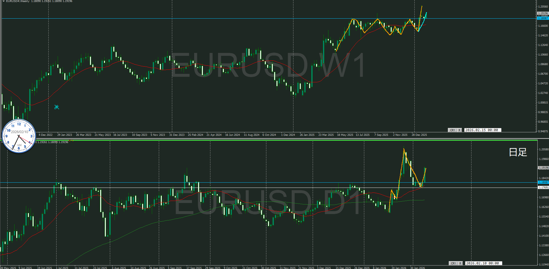
Task: Click the 日足 label on daily chart
Action: [x=518, y=152]
